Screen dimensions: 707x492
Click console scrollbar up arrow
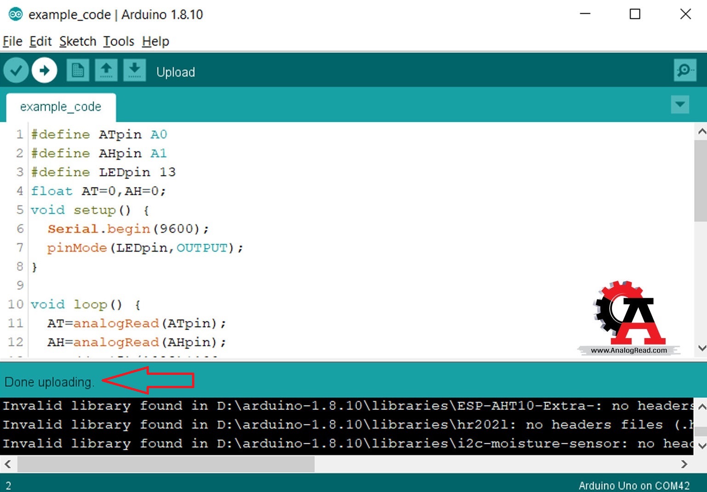[x=701, y=407]
